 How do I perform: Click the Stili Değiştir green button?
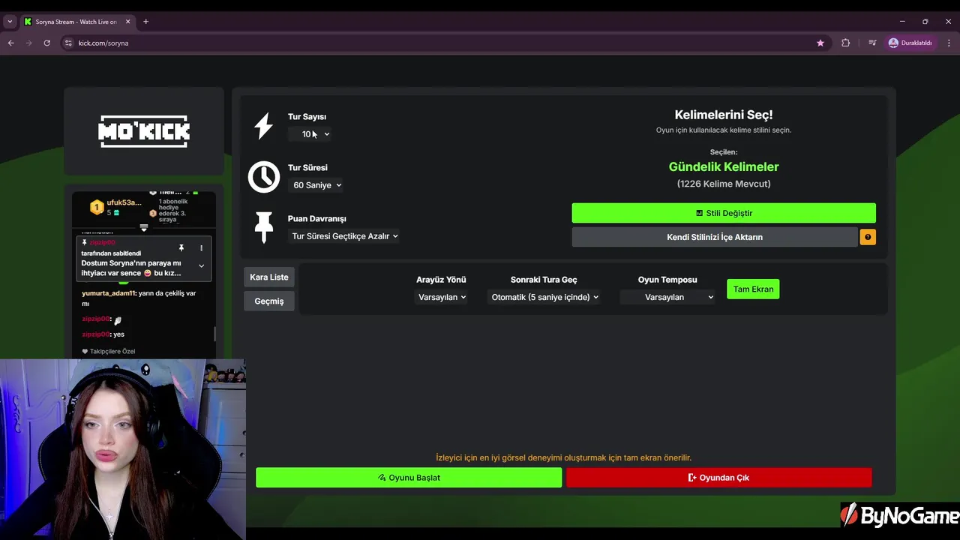click(724, 213)
